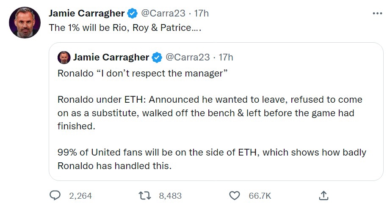The image size is (390, 205).
Task: Open the top @Carra23 handle link
Action: coord(163,14)
